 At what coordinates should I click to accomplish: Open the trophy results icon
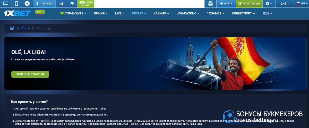click(x=72, y=4)
